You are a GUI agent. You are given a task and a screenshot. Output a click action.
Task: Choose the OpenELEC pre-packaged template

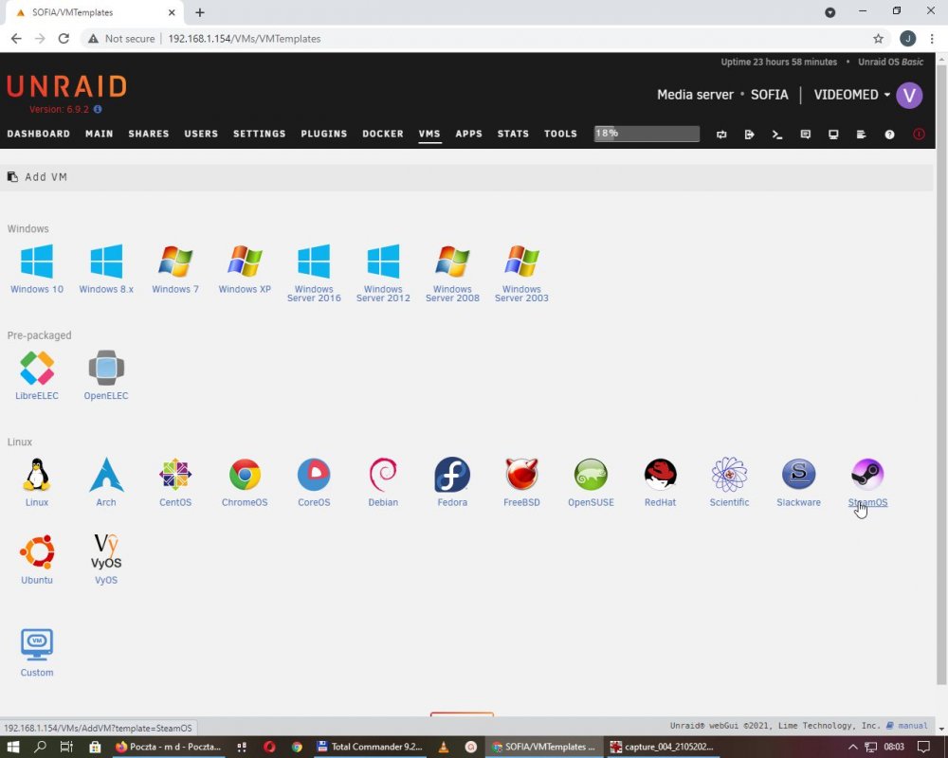[106, 375]
